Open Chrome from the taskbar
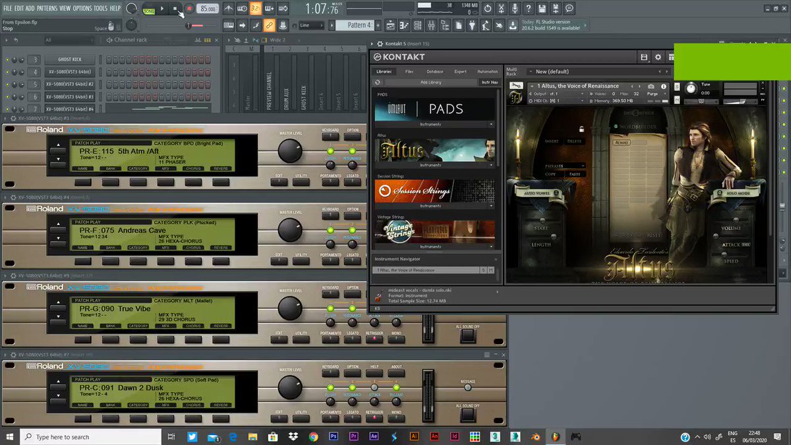The width and height of the screenshot is (791, 445). 313,436
